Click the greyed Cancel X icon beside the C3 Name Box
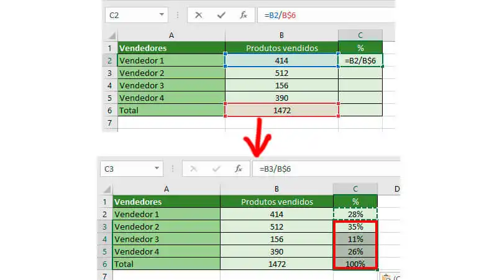497x280 pixels. coord(194,169)
